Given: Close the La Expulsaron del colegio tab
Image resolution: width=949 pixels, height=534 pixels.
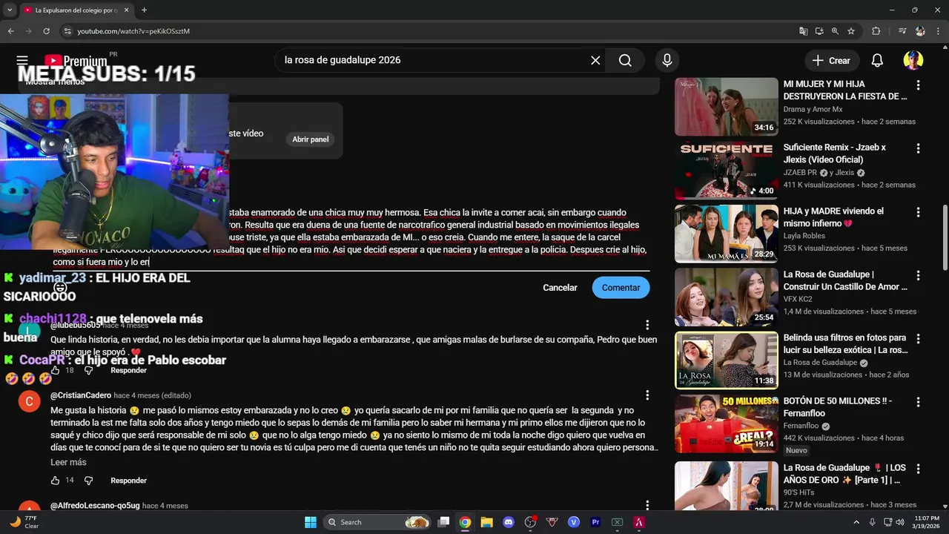Looking at the screenshot, I should (x=127, y=10).
